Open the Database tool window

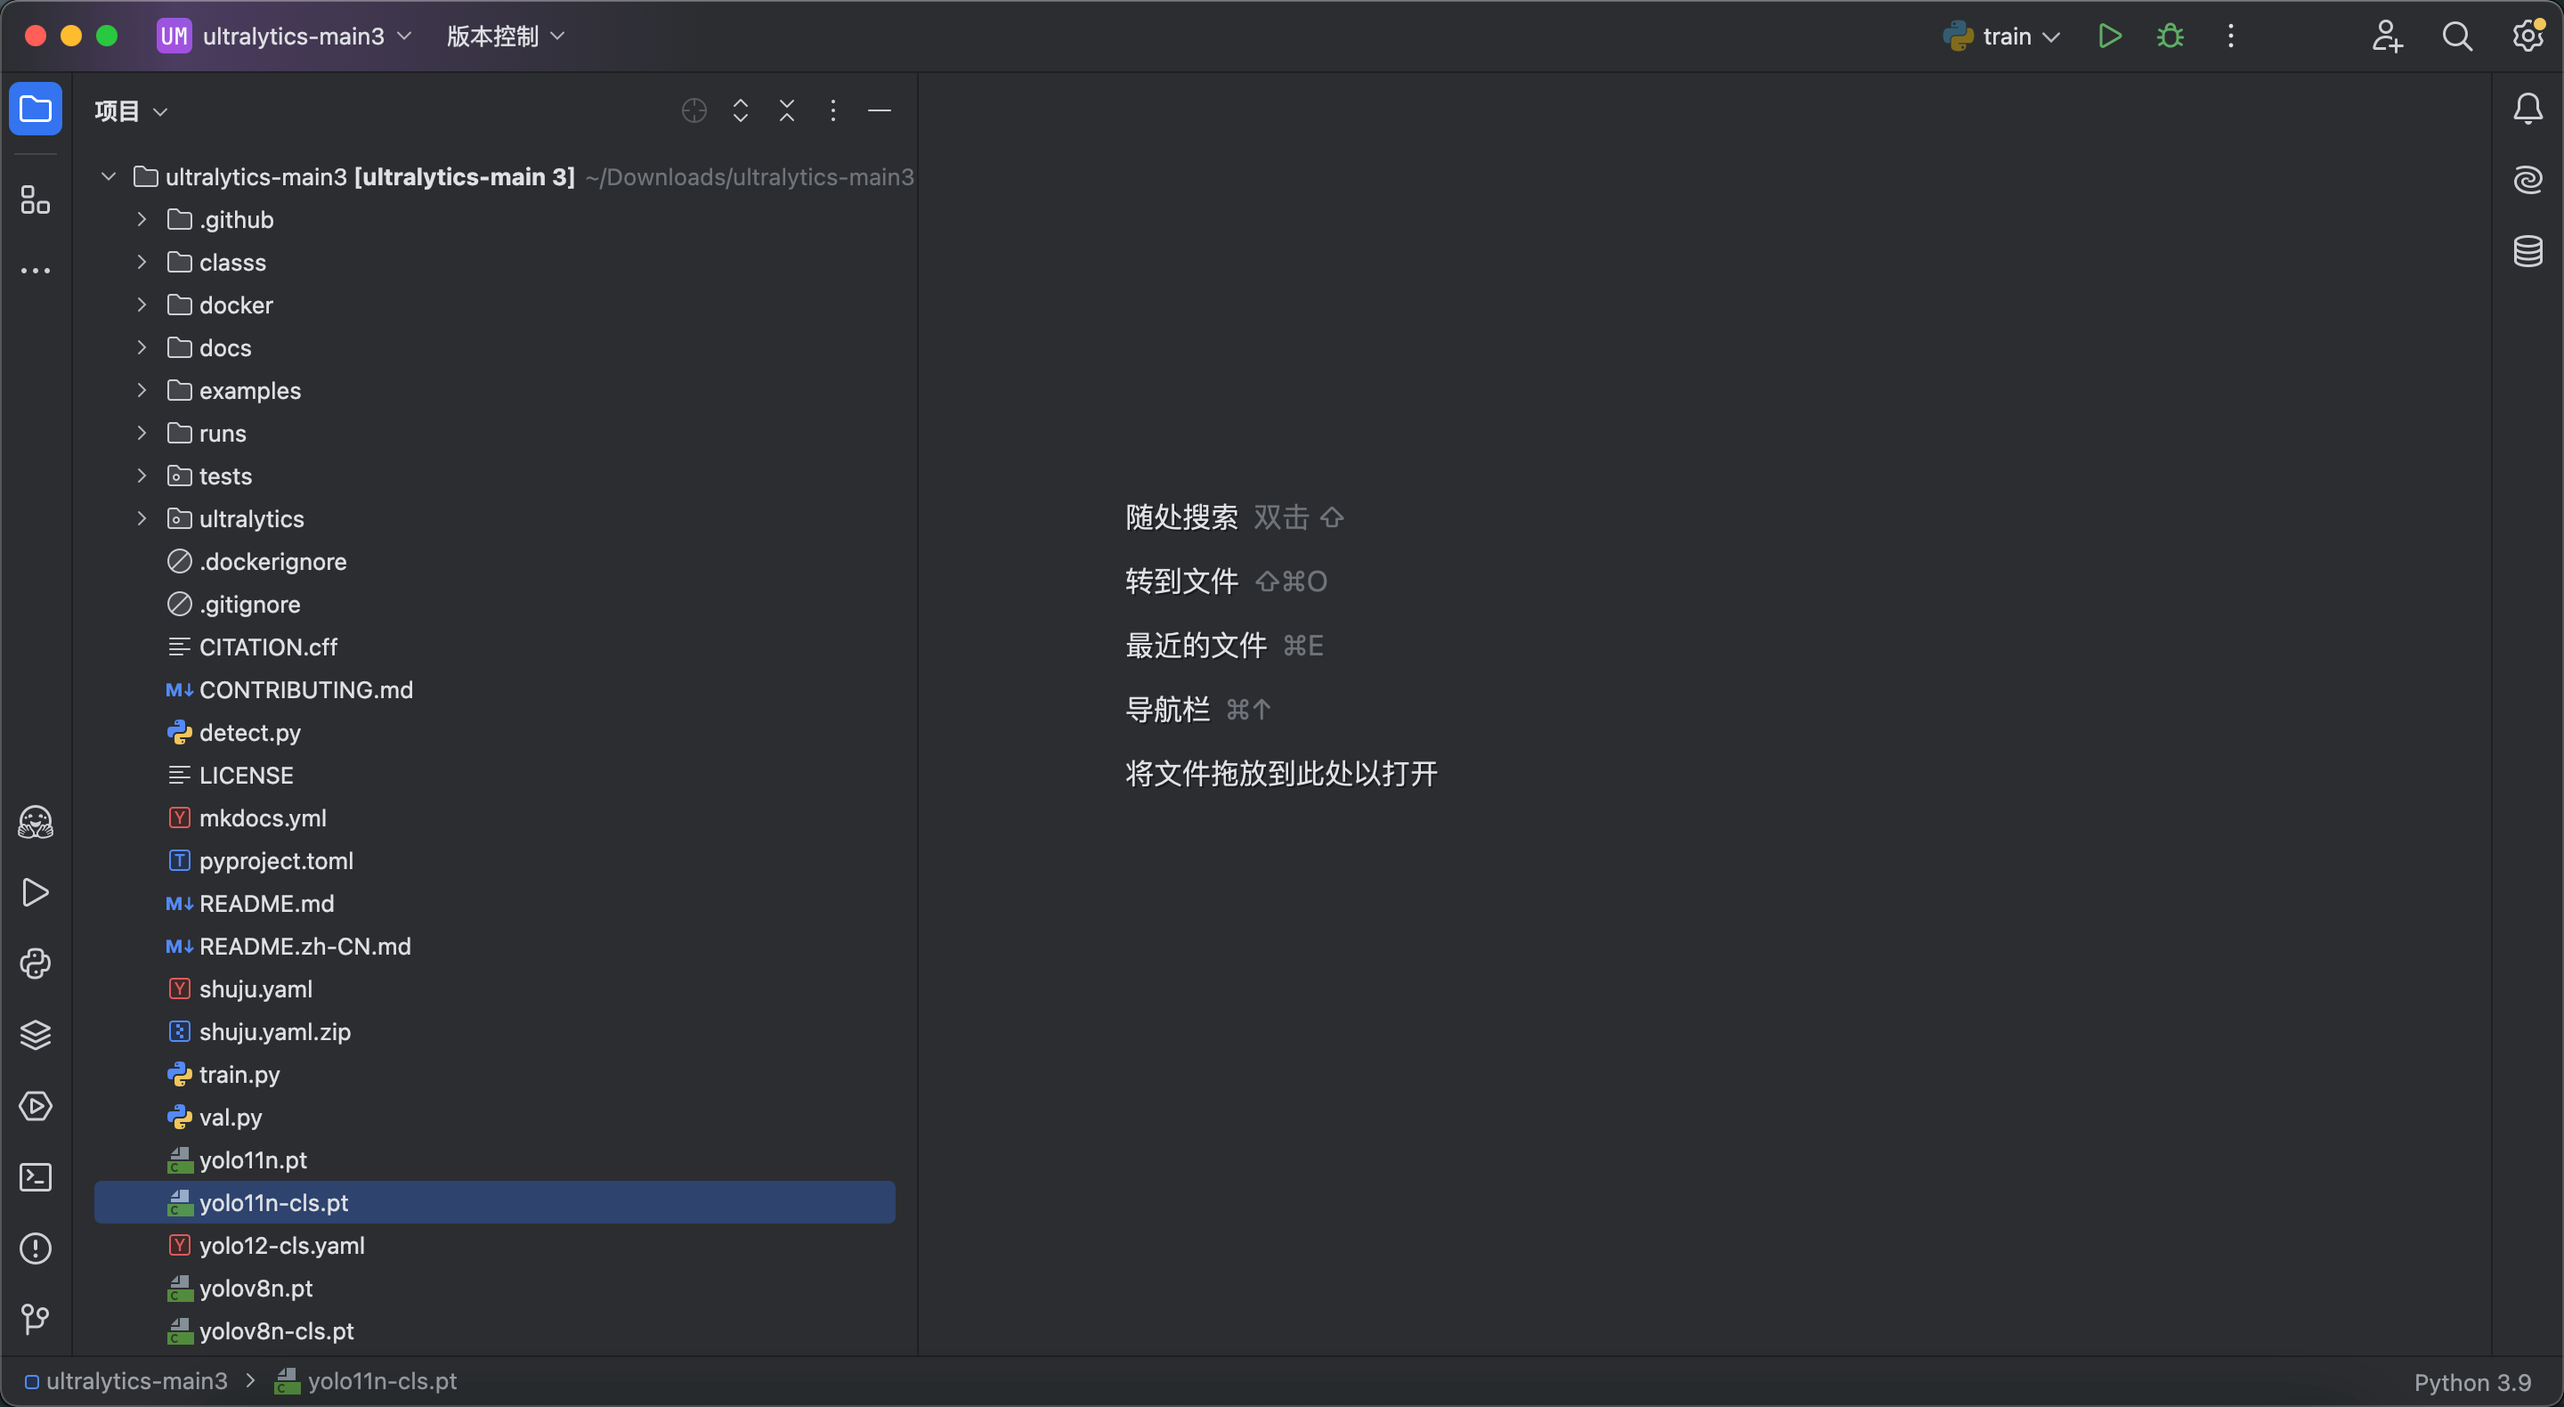(2527, 251)
